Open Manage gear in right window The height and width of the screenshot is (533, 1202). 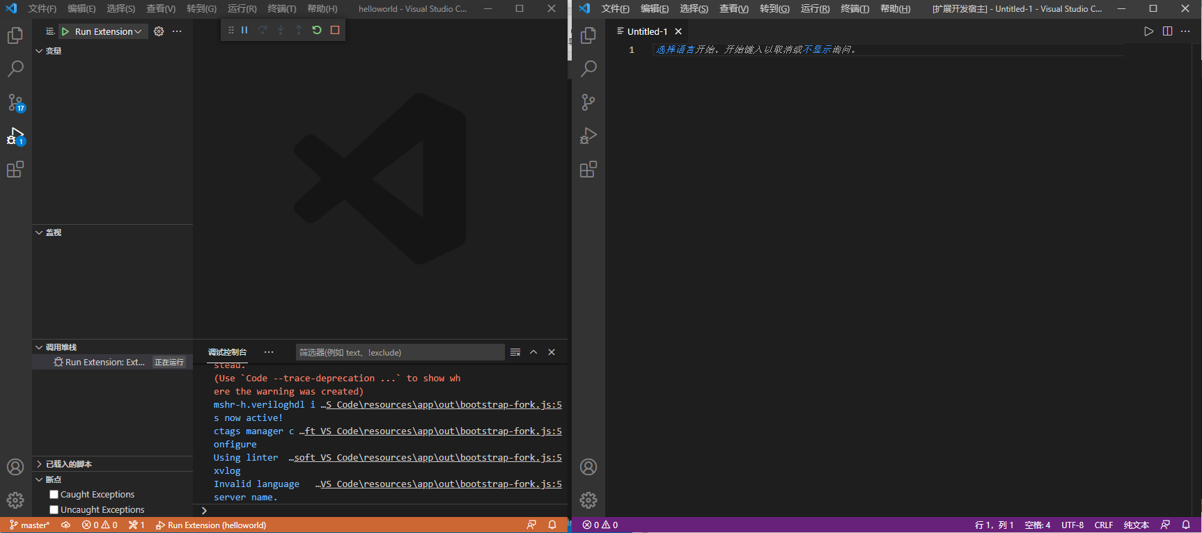tap(588, 500)
